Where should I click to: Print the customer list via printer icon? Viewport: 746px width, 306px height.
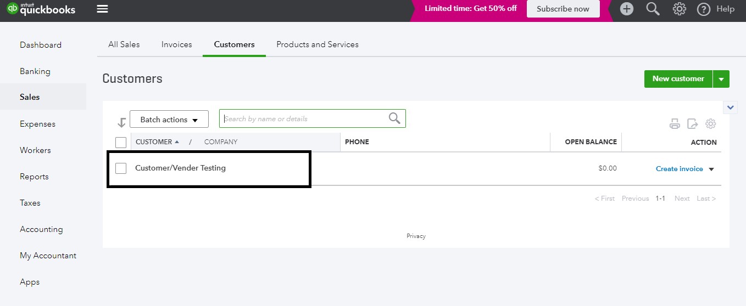coord(675,124)
